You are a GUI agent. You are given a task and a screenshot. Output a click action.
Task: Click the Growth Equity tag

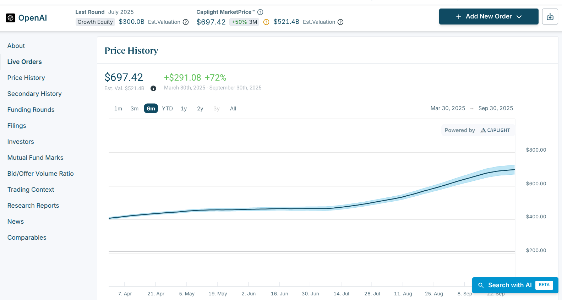95,22
